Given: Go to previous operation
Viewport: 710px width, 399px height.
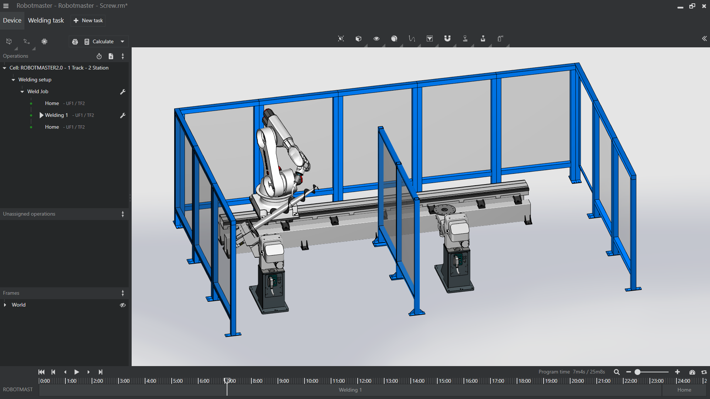Looking at the screenshot, I should coord(53,372).
